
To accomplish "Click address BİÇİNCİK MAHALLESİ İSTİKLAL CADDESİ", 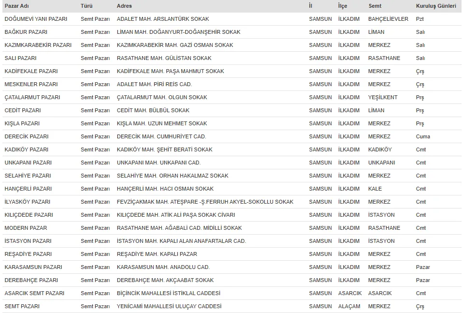I will (x=169, y=293).
